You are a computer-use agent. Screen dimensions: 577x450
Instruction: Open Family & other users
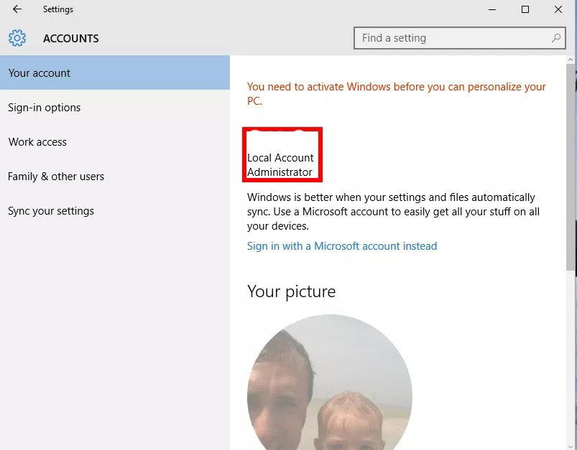[x=56, y=177]
